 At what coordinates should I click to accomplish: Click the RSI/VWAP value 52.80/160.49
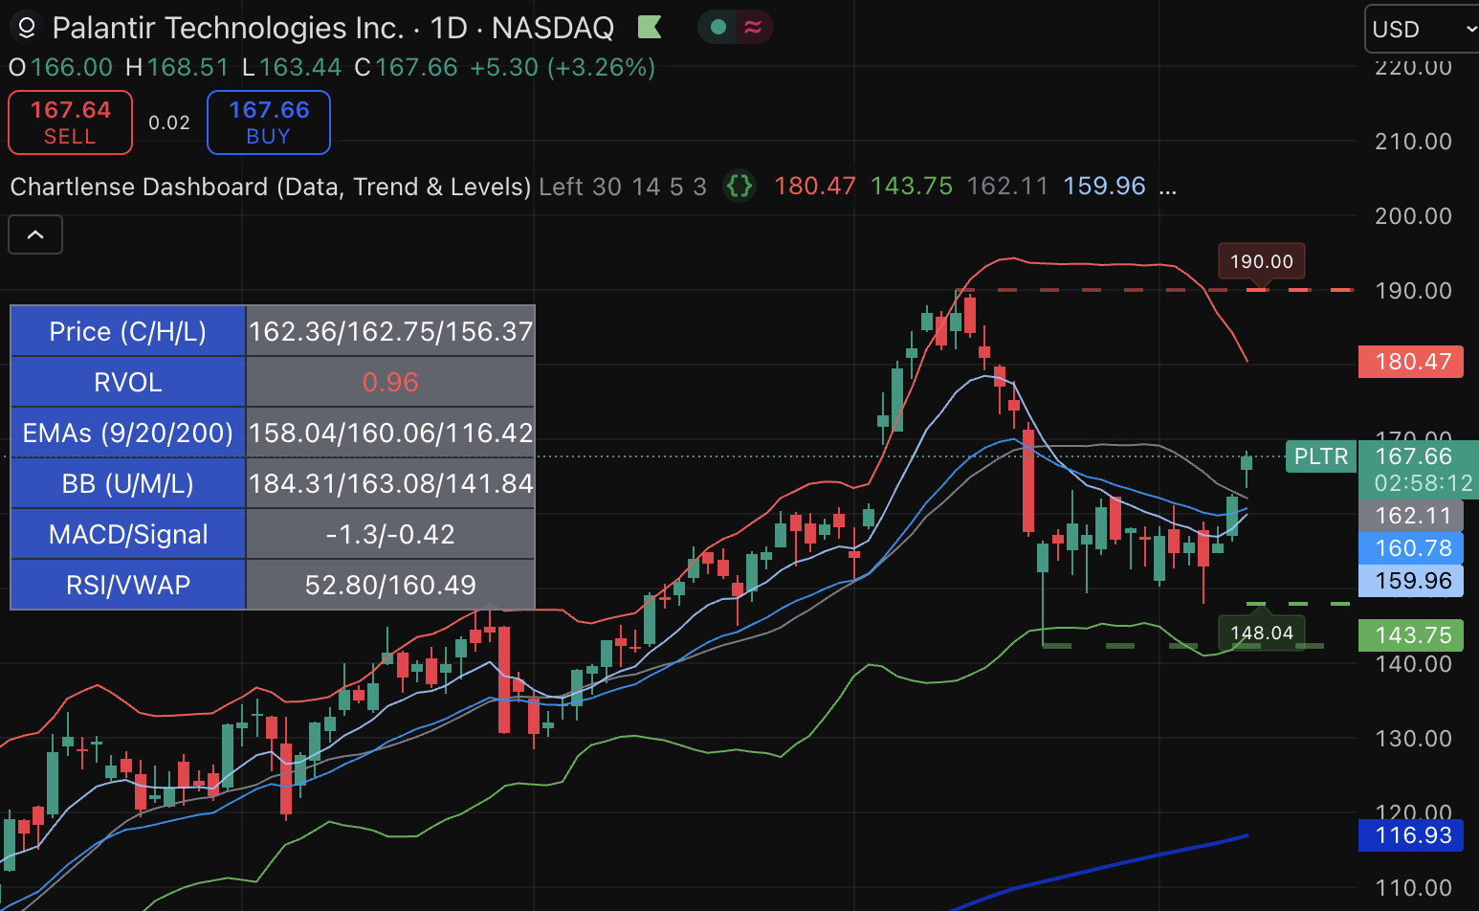[x=390, y=585]
